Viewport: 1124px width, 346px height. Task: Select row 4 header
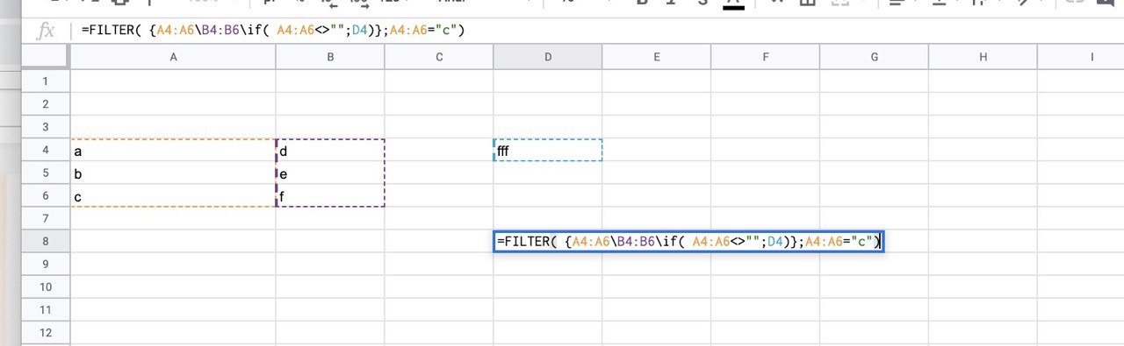[46, 150]
